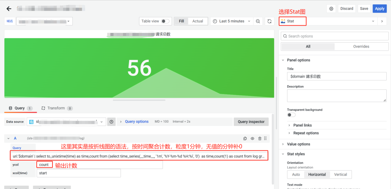The width and height of the screenshot is (391, 189).
Task: Click the ycol count input field
Action: pyautogui.click(x=100, y=165)
